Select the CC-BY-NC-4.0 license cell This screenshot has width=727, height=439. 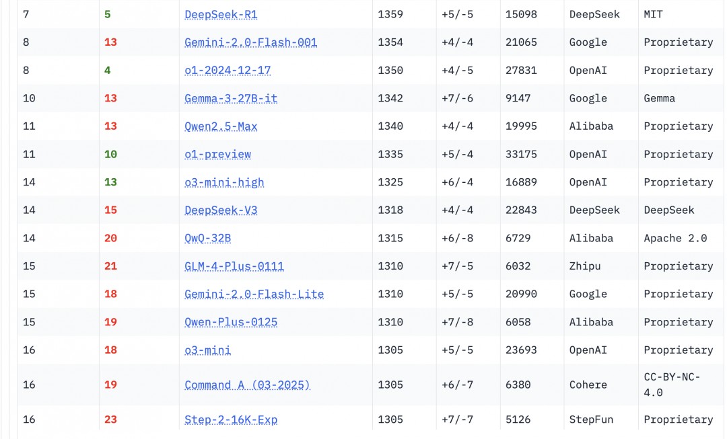[x=671, y=385]
